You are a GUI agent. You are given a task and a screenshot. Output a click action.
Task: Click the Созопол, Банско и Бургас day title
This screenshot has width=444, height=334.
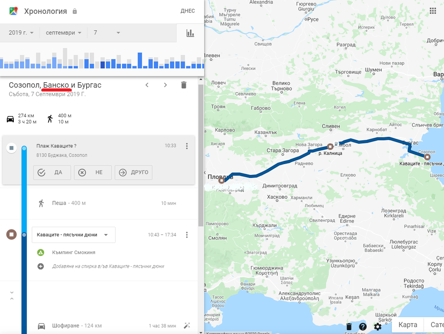coord(55,85)
